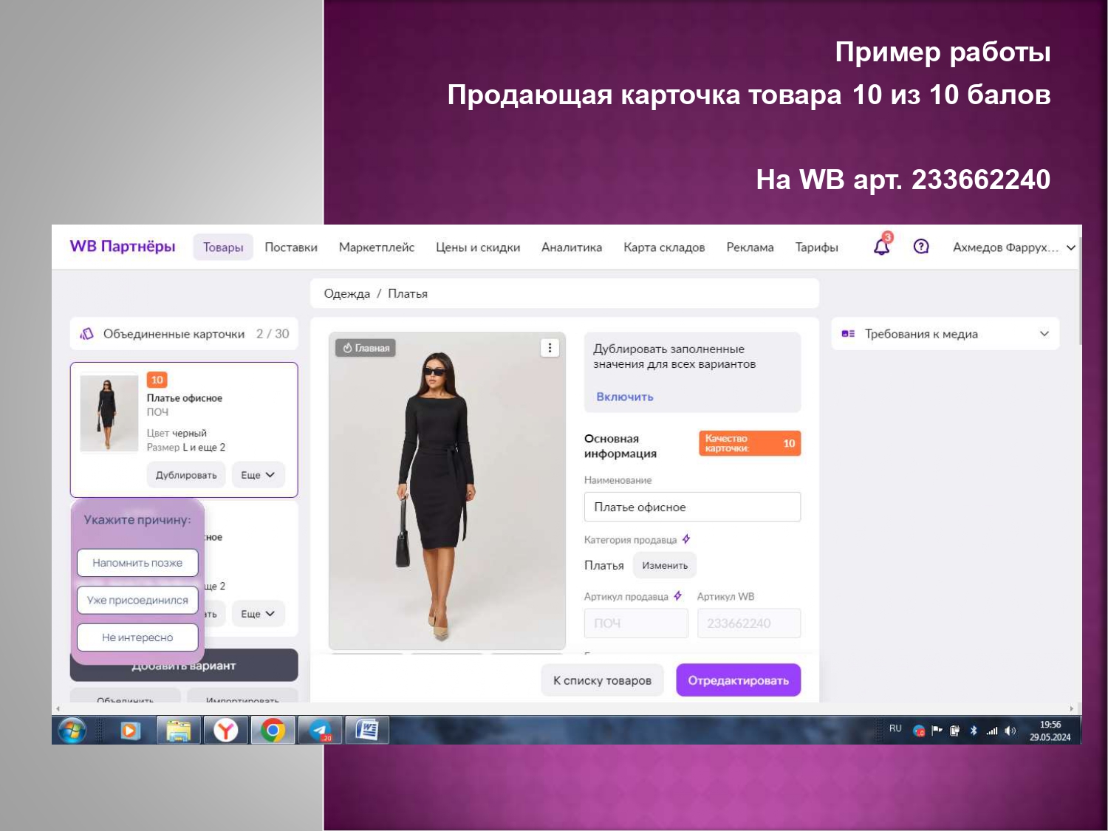Click Дублировать on the first card
Viewport: 1108px width, 831px height.
[x=186, y=475]
